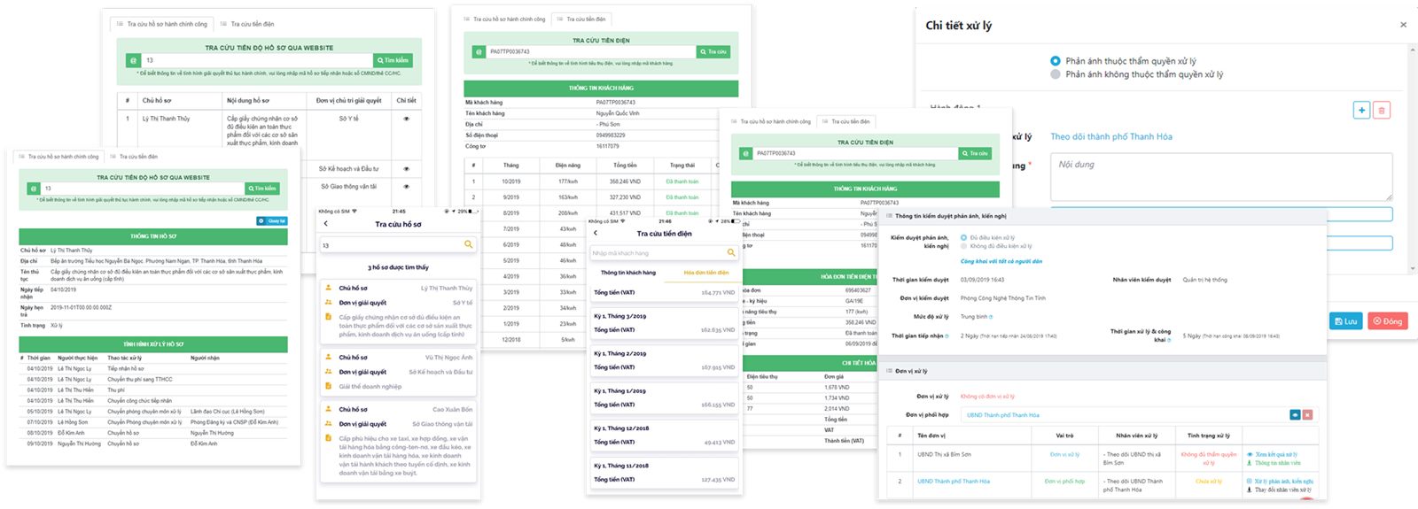Click Kỳ 1, Tháng 12/2018 mobile bill card
Image resolution: width=1418 pixels, height=509 pixels.
(x=666, y=435)
